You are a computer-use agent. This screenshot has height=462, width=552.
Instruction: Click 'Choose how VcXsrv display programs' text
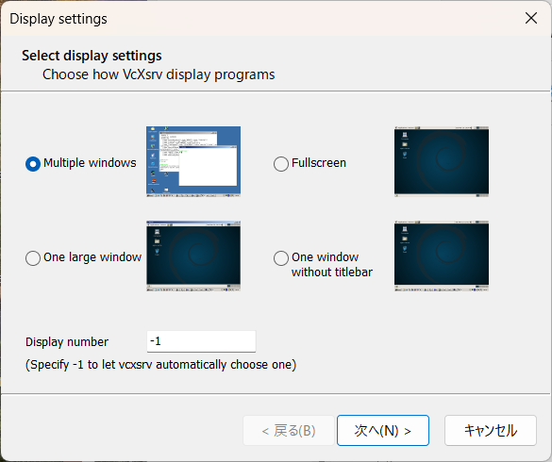tap(159, 74)
